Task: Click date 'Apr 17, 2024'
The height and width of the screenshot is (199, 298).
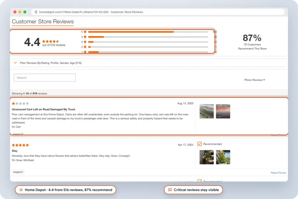Action: (185, 145)
